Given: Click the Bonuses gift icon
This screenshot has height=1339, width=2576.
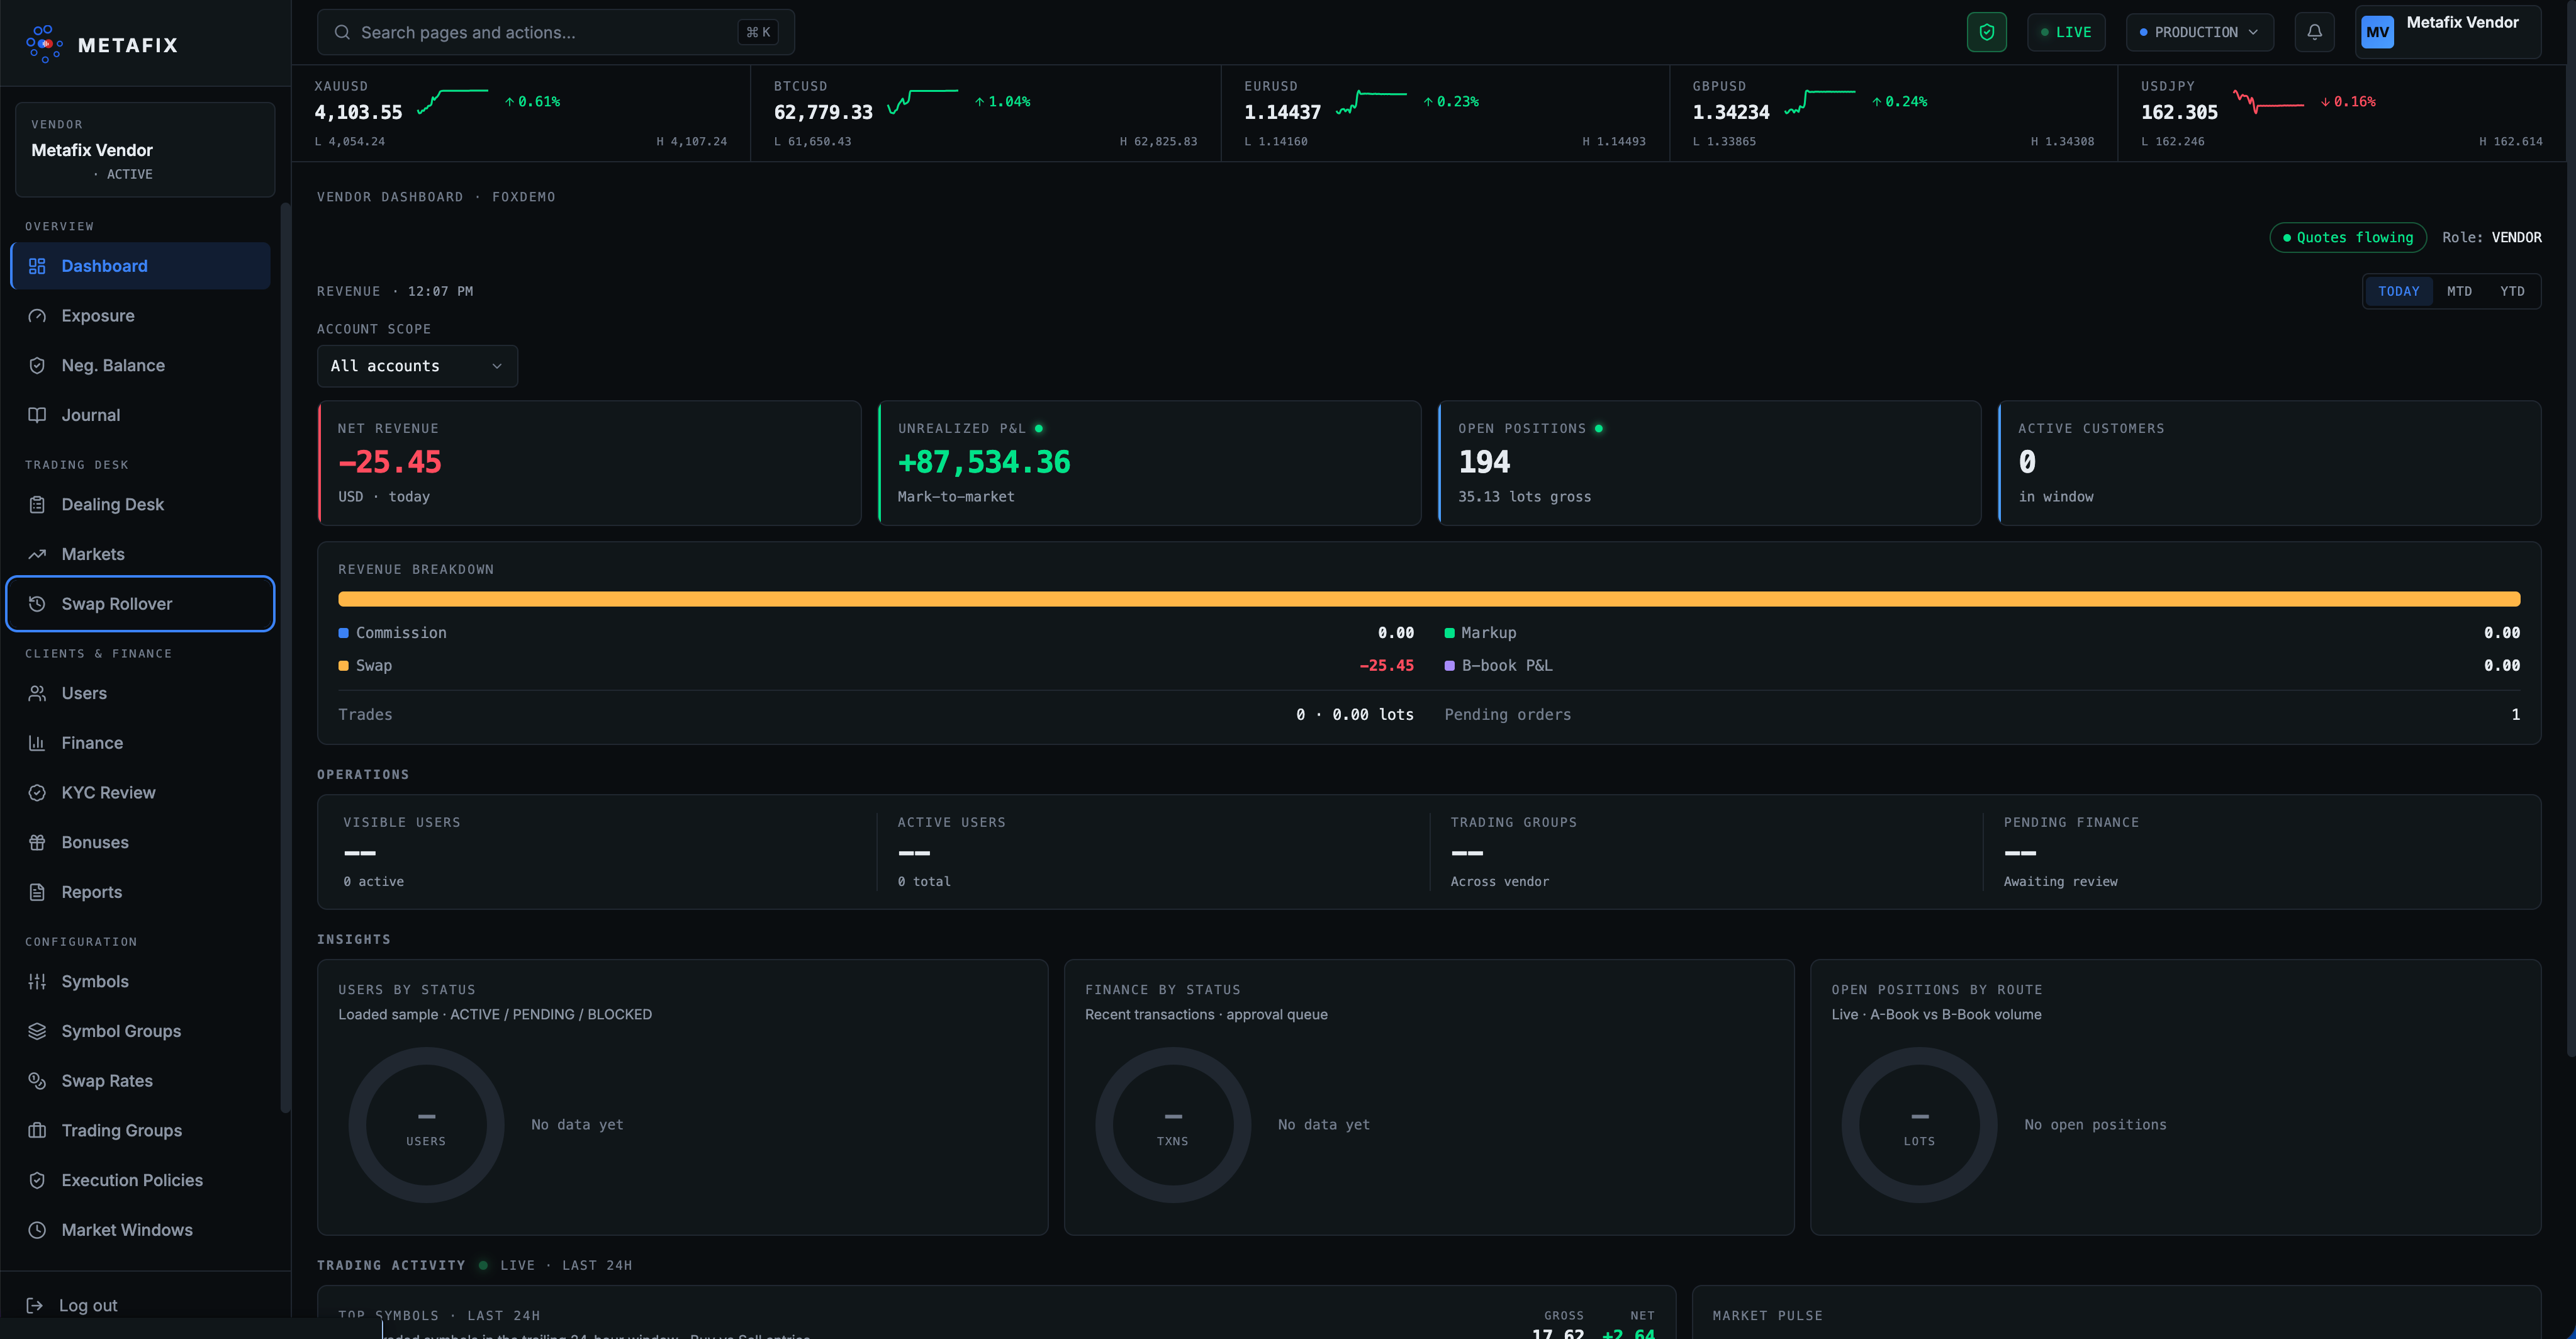Looking at the screenshot, I should tap(37, 842).
